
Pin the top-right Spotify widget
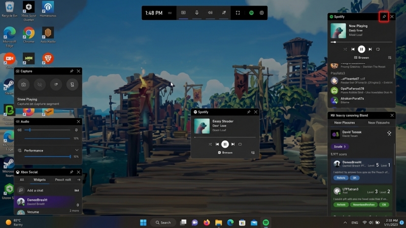384,17
